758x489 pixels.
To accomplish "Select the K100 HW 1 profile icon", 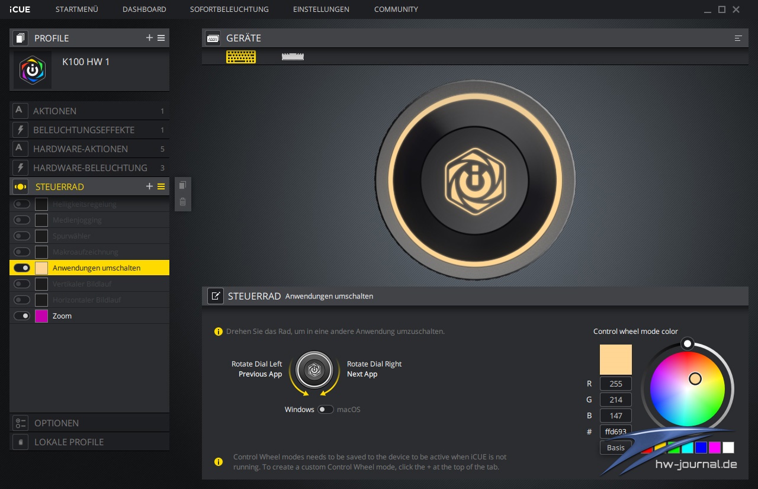I will pyautogui.click(x=33, y=70).
